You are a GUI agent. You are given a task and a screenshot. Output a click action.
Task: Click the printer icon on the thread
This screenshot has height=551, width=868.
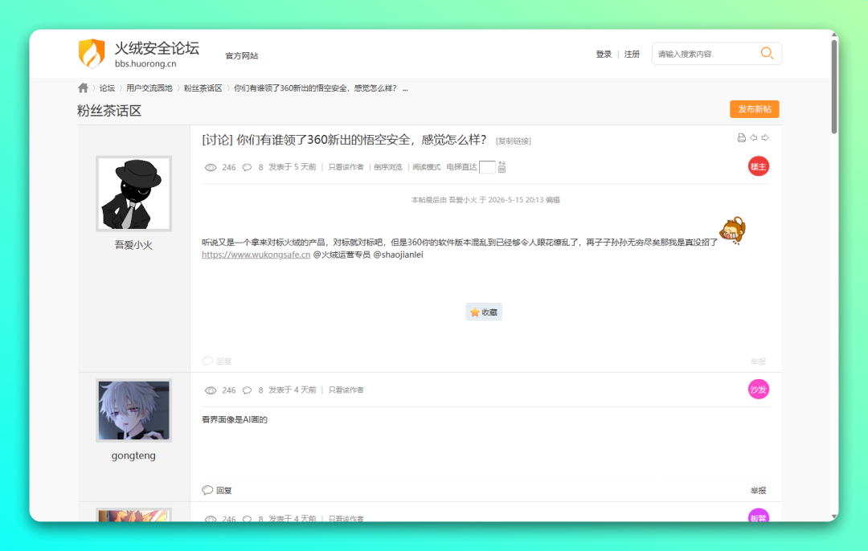tap(741, 138)
